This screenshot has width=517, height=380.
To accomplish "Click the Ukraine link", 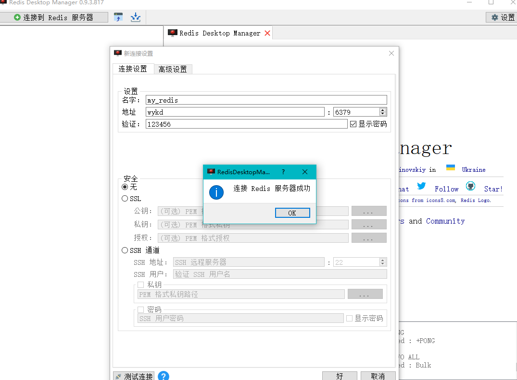I will (x=474, y=170).
